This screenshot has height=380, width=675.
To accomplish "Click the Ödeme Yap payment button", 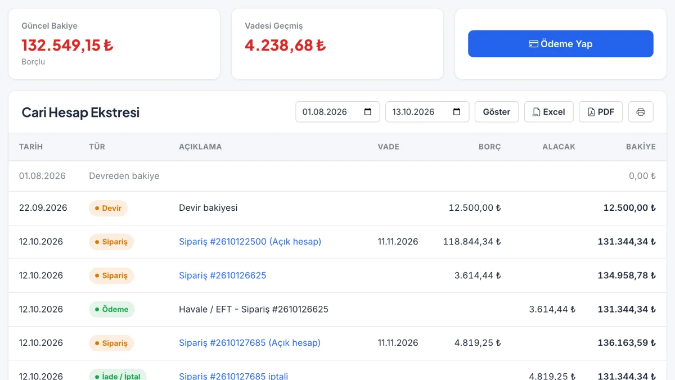I will coord(560,44).
